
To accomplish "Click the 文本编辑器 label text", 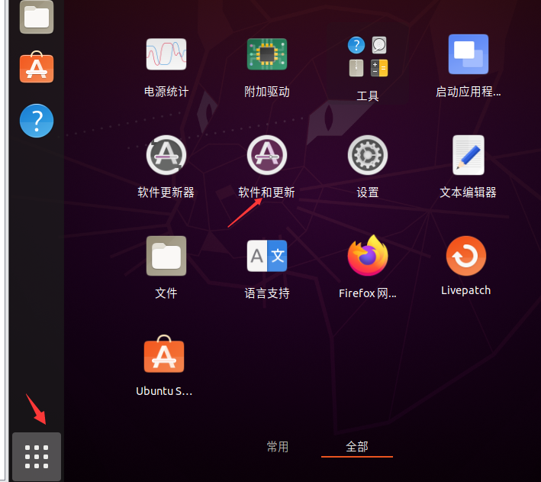I will pos(469,192).
